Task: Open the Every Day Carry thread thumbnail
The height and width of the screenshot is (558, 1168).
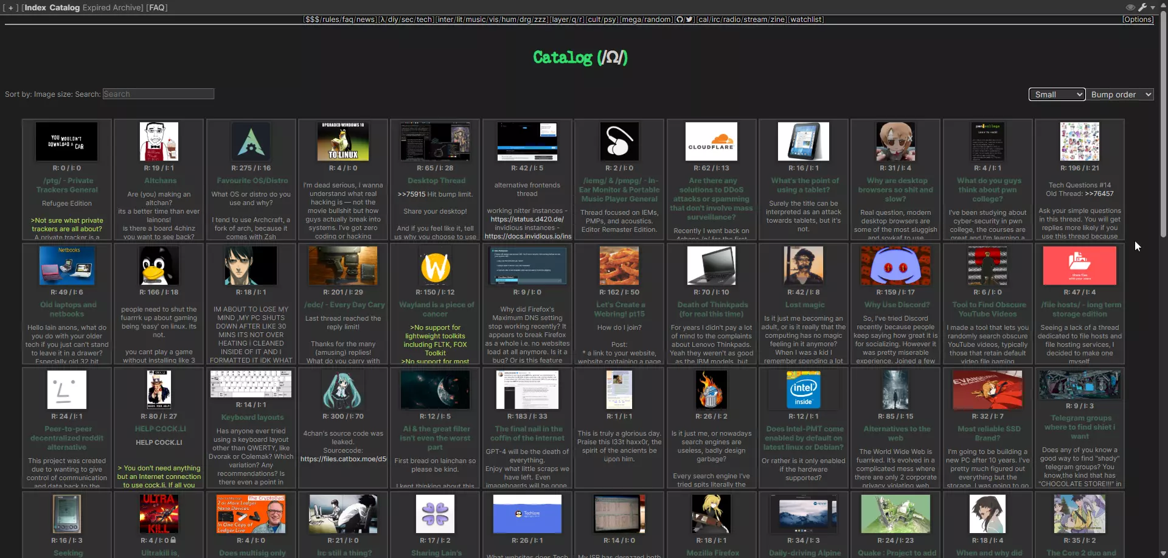Action: tap(343, 265)
